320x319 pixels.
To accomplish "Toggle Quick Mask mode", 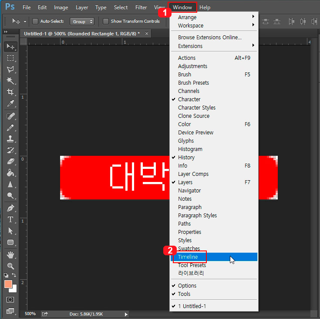I will pos(10,299).
